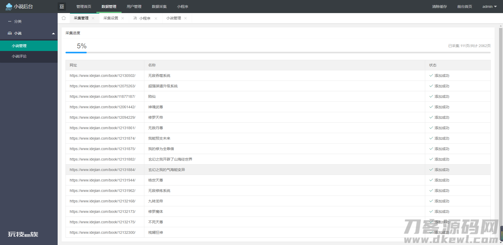Click the novel name 修罗天帝
Image resolution: width=503 pixels, height=245 pixels.
tap(156, 117)
